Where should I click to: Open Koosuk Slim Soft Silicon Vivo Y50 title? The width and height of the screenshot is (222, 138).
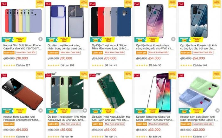pos(23,47)
